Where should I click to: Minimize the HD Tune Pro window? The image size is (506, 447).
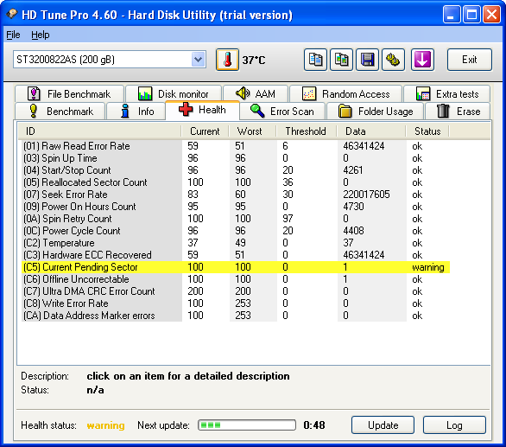tap(452, 15)
